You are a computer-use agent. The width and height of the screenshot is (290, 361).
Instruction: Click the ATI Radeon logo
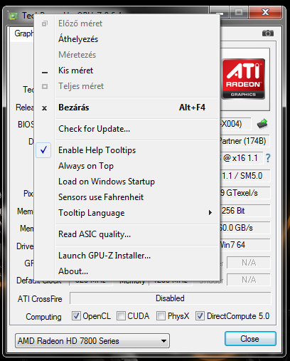pyautogui.click(x=243, y=79)
